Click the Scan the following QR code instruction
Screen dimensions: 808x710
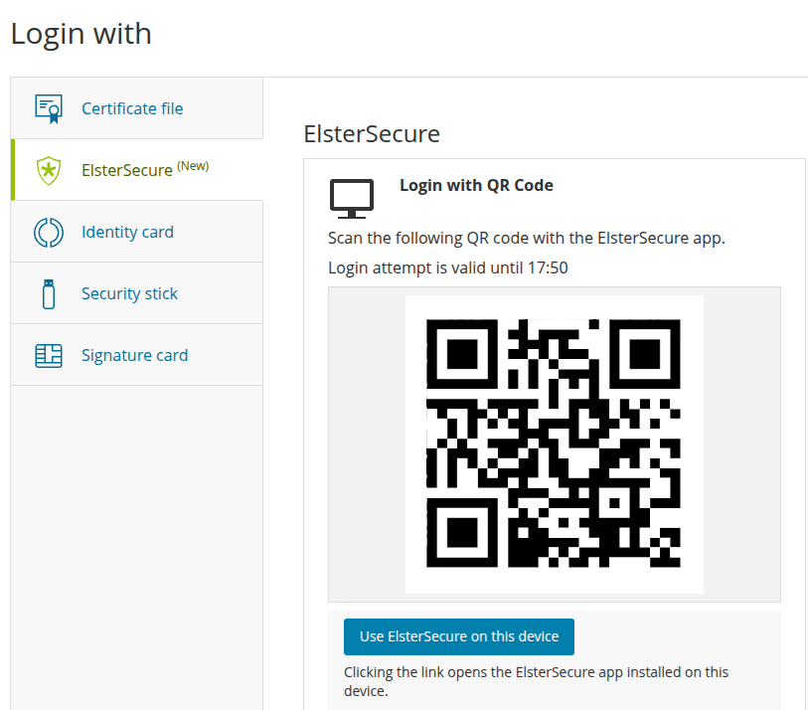pyautogui.click(x=527, y=239)
